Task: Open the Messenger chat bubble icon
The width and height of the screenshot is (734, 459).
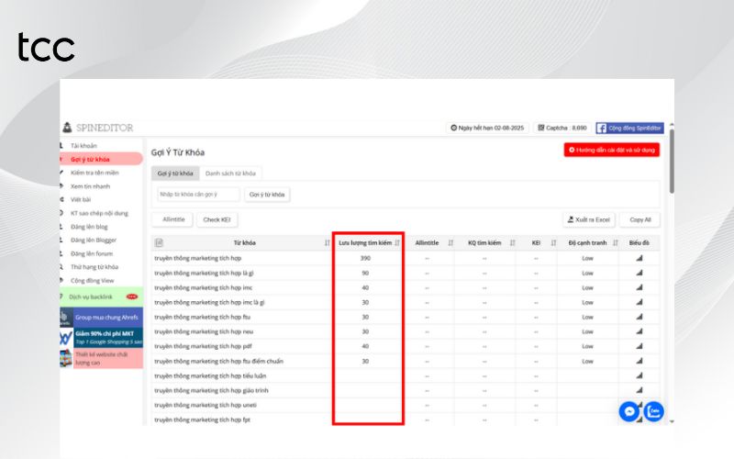Action: pyautogui.click(x=628, y=411)
